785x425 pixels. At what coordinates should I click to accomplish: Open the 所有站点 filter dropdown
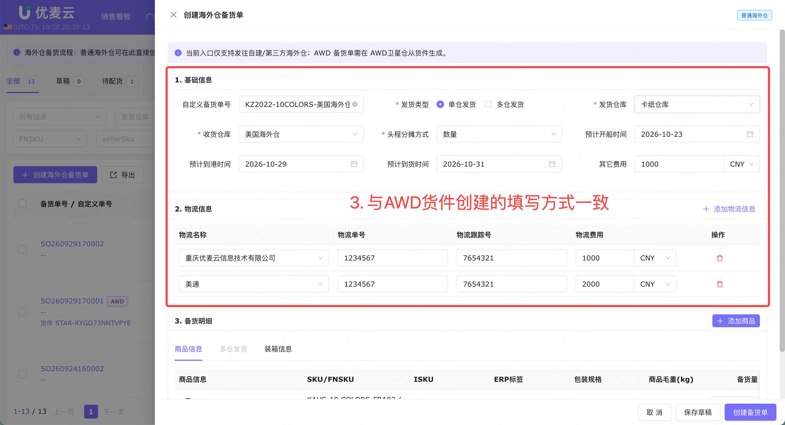pos(60,117)
